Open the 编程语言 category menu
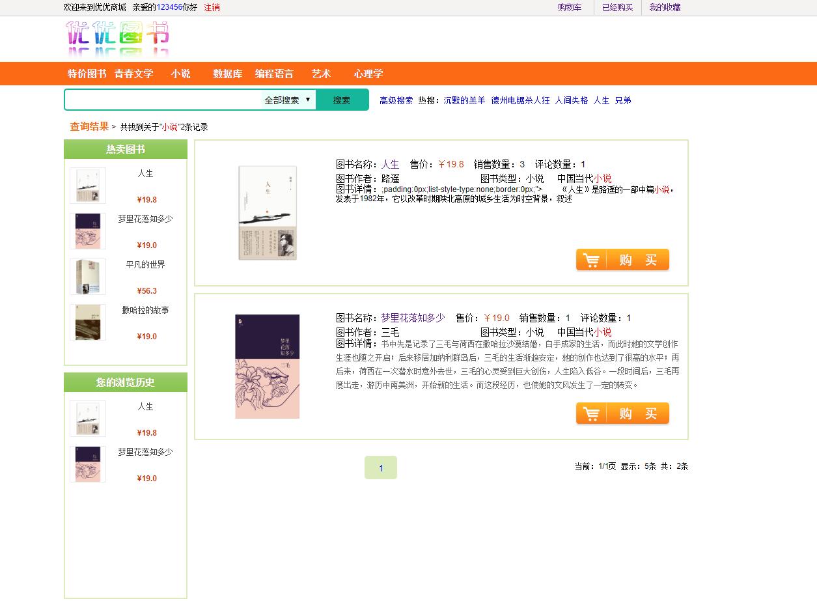The width and height of the screenshot is (817, 601). pos(275,74)
